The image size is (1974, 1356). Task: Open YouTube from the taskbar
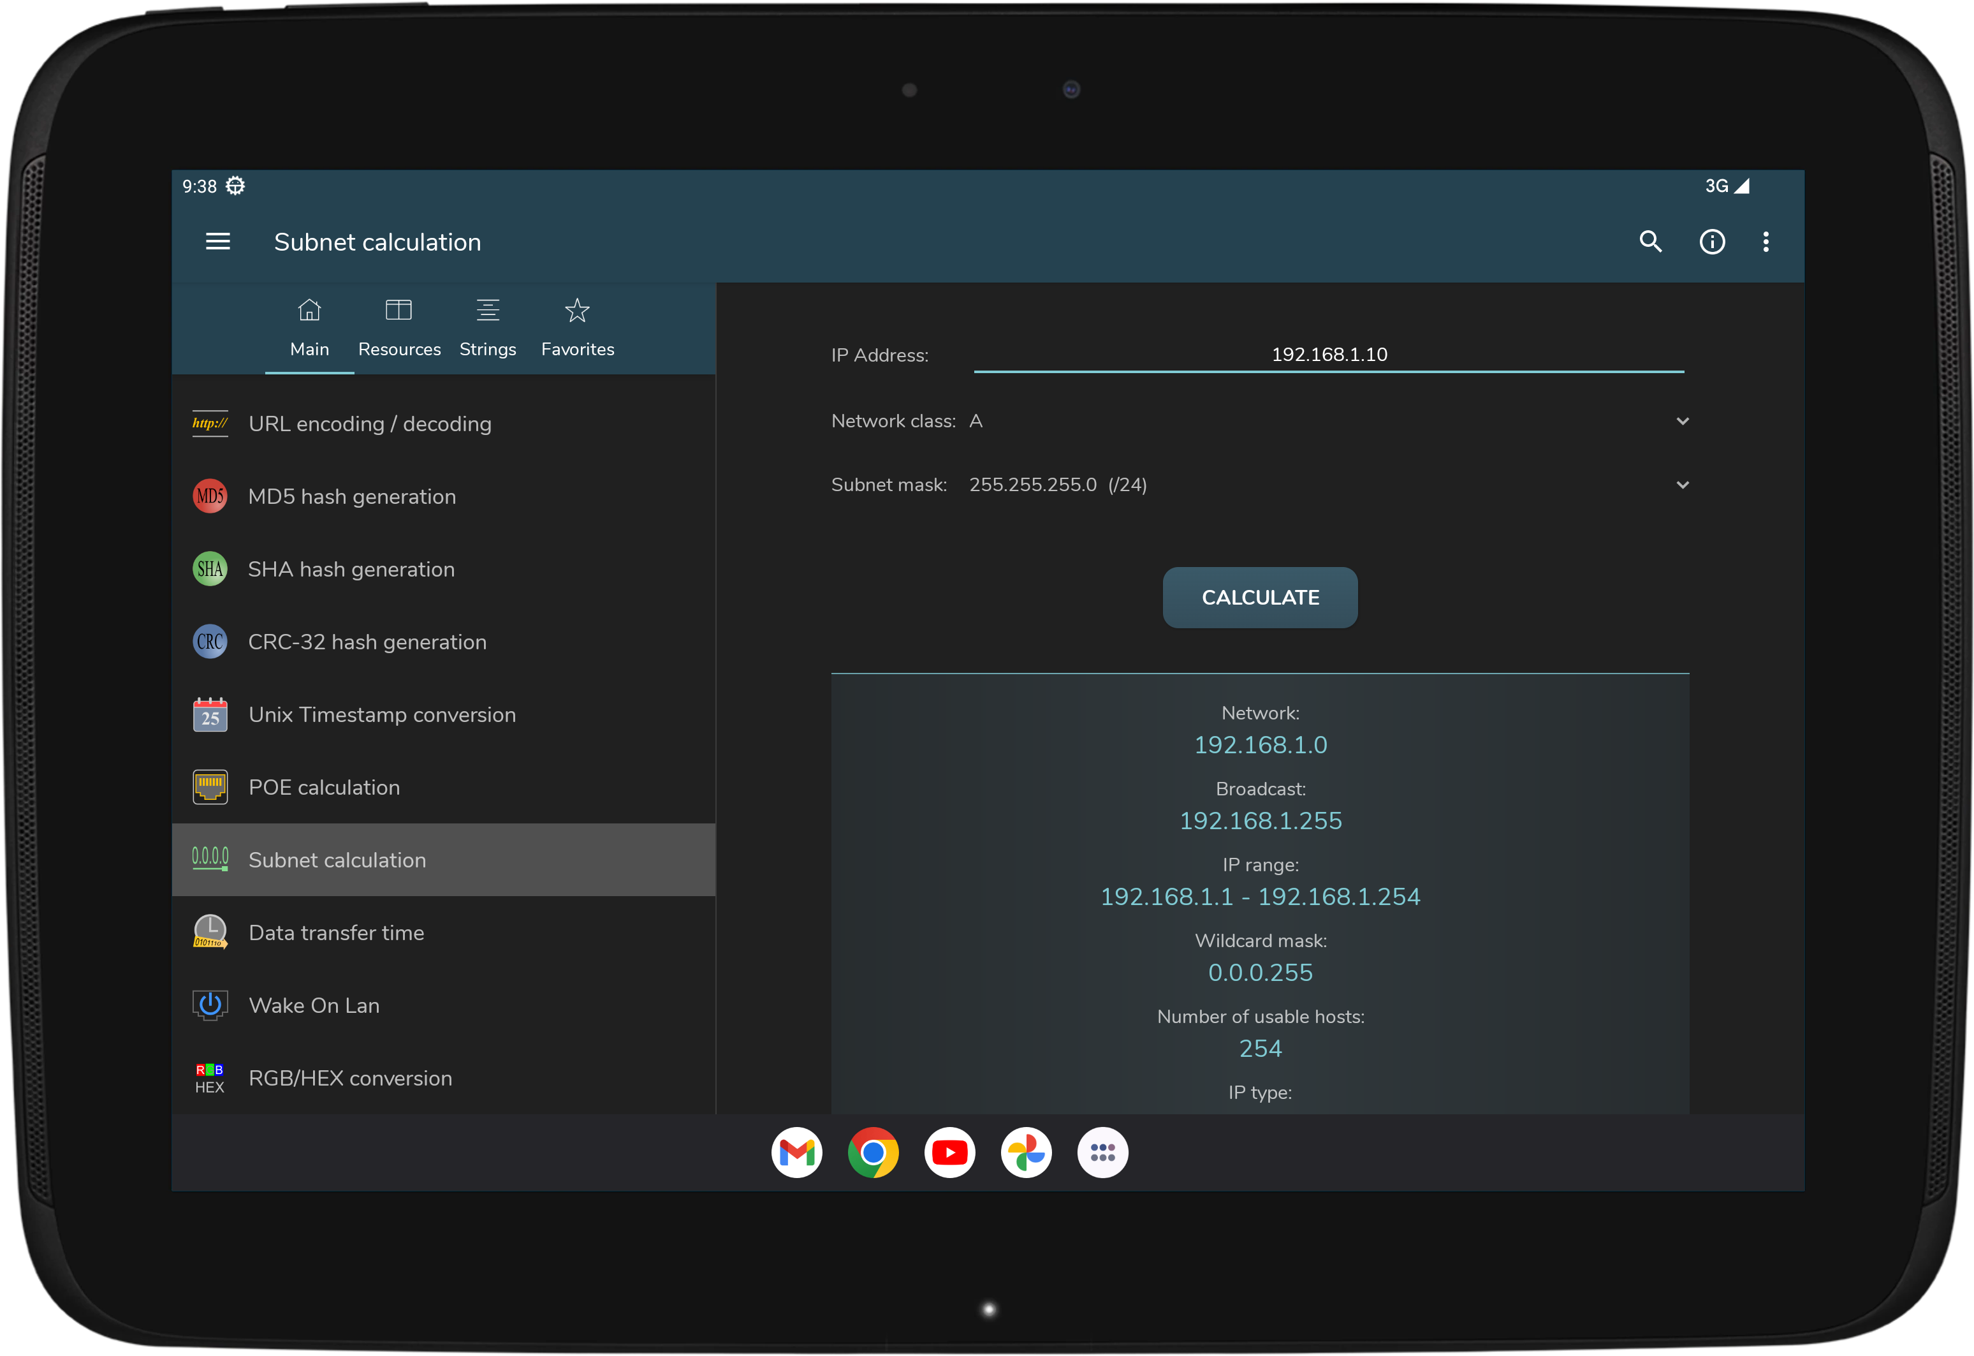pos(949,1153)
